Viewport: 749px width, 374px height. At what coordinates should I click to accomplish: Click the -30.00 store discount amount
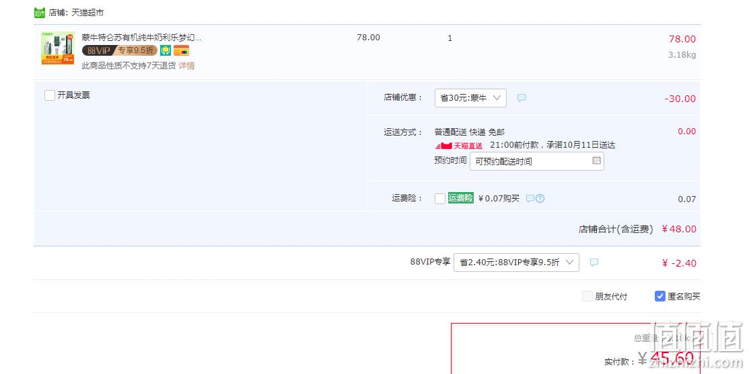pyautogui.click(x=680, y=99)
